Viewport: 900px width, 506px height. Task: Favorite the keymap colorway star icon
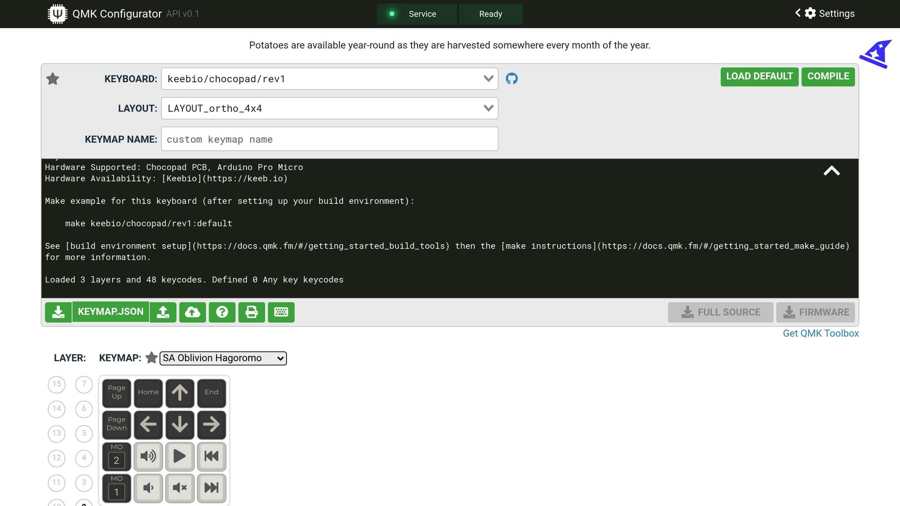point(152,358)
